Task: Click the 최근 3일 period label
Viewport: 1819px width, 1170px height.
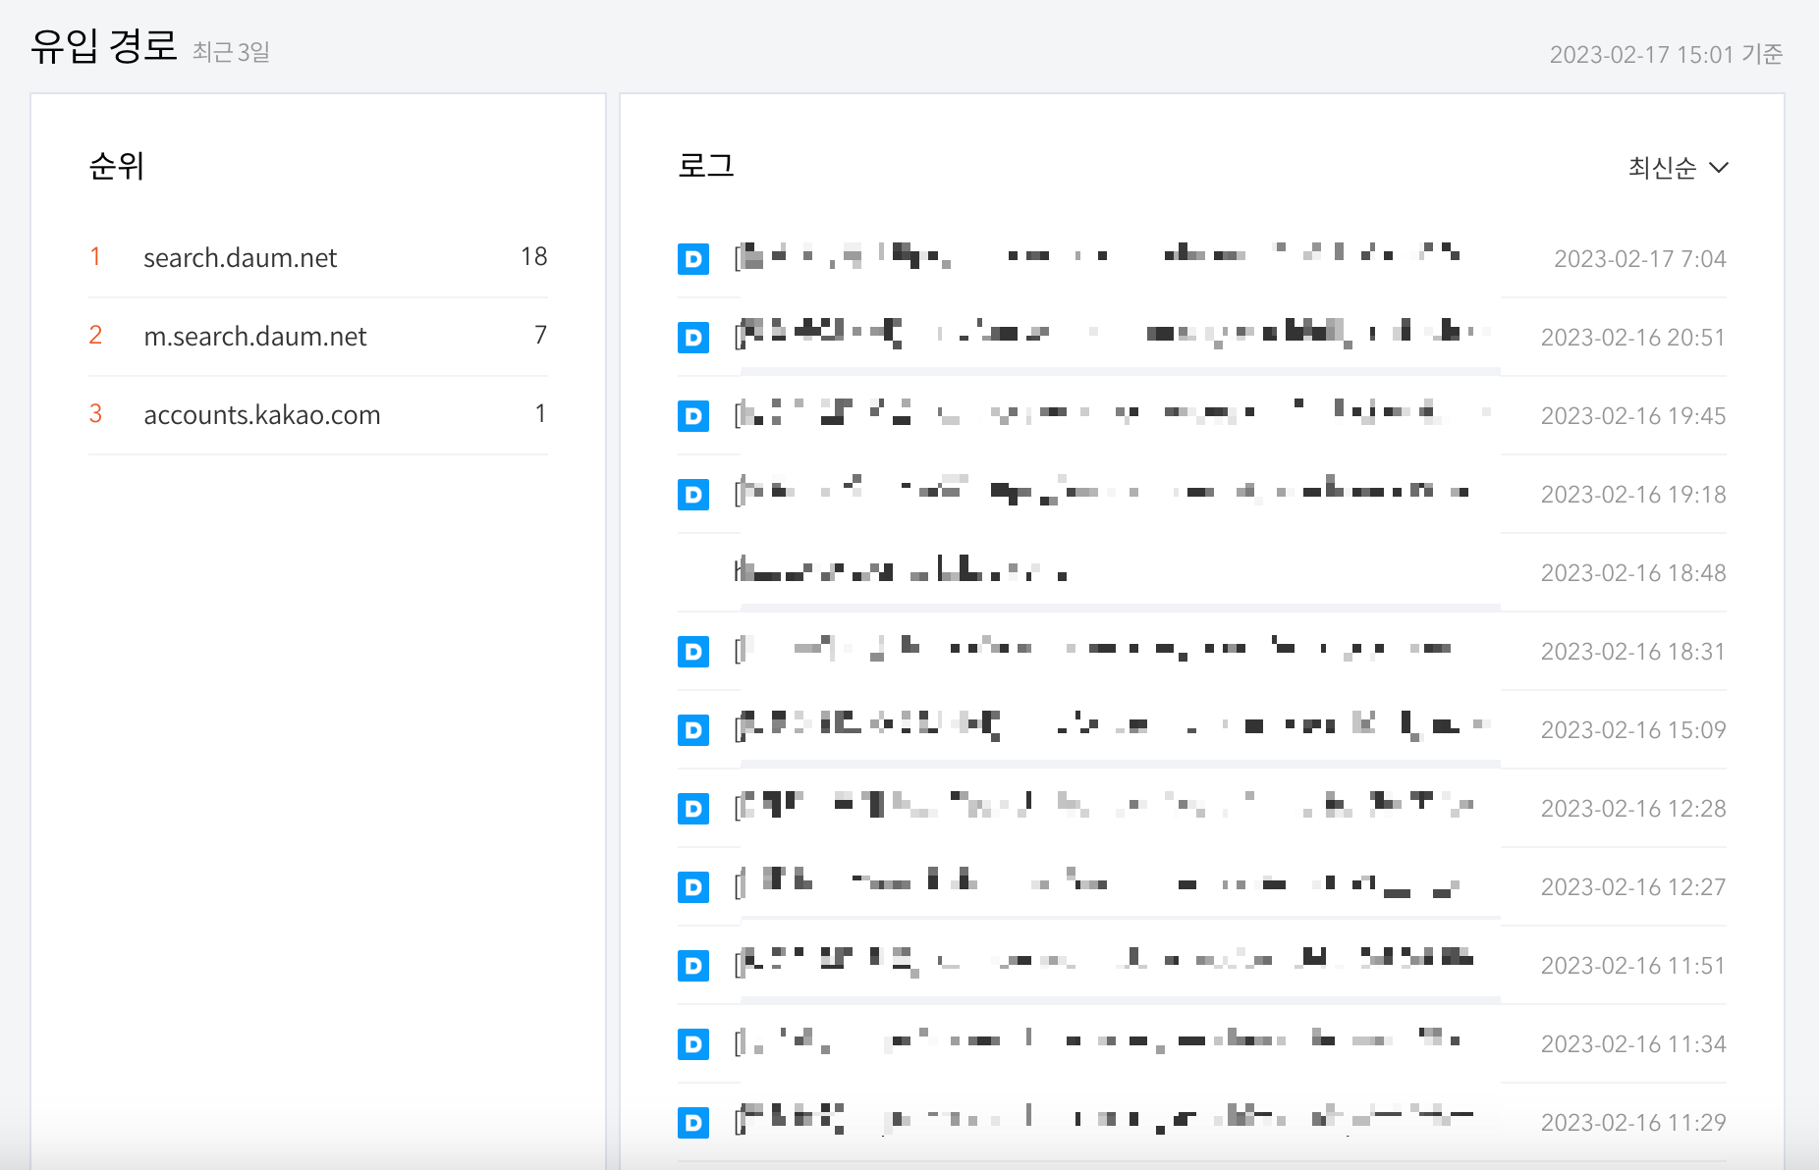Action: click(x=231, y=52)
